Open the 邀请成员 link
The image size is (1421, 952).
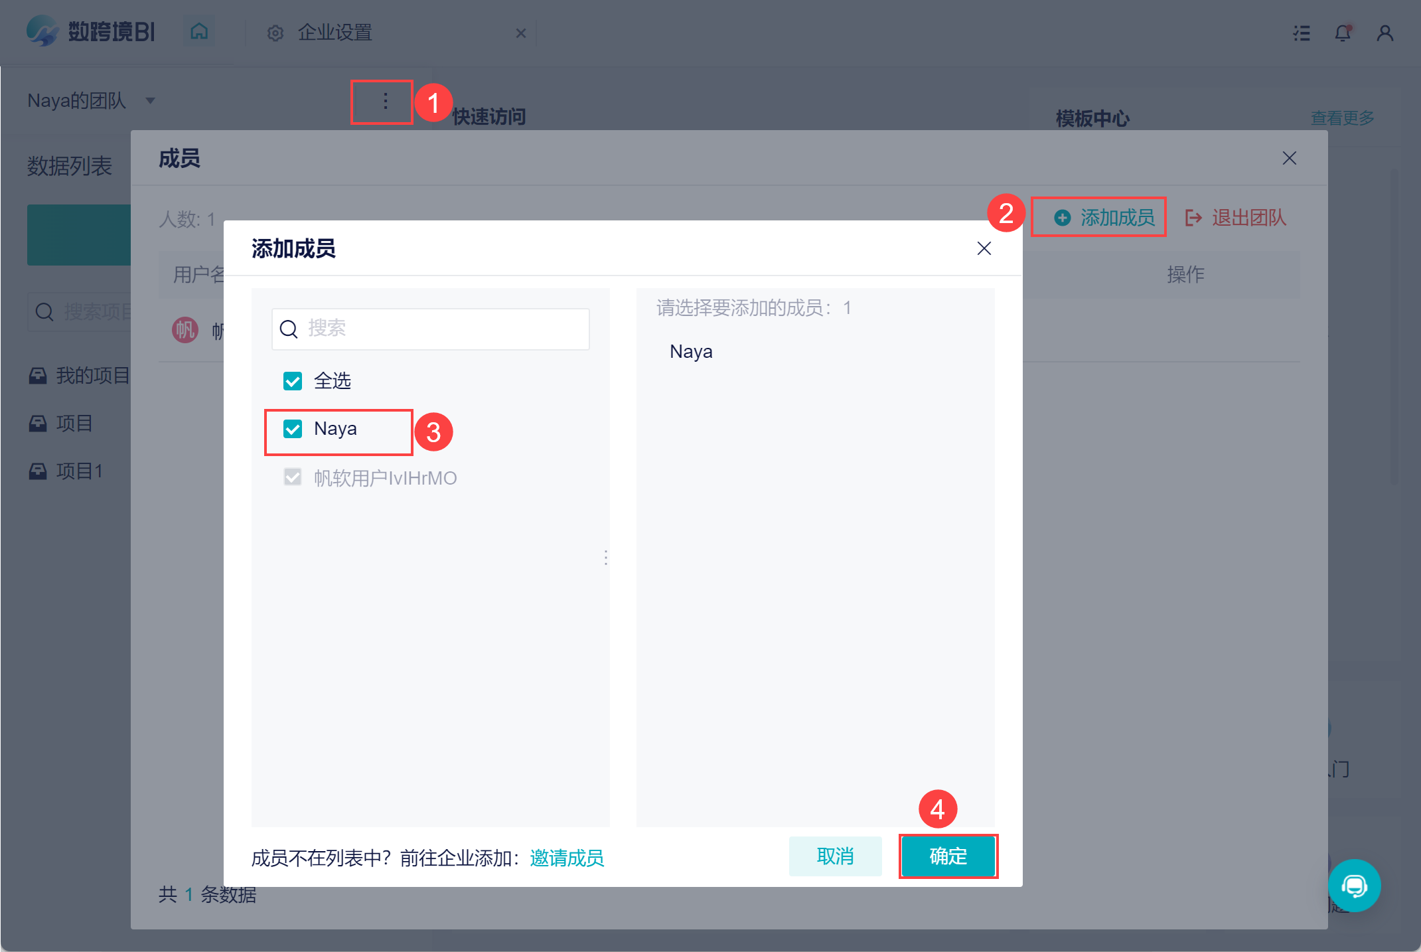pyautogui.click(x=567, y=858)
